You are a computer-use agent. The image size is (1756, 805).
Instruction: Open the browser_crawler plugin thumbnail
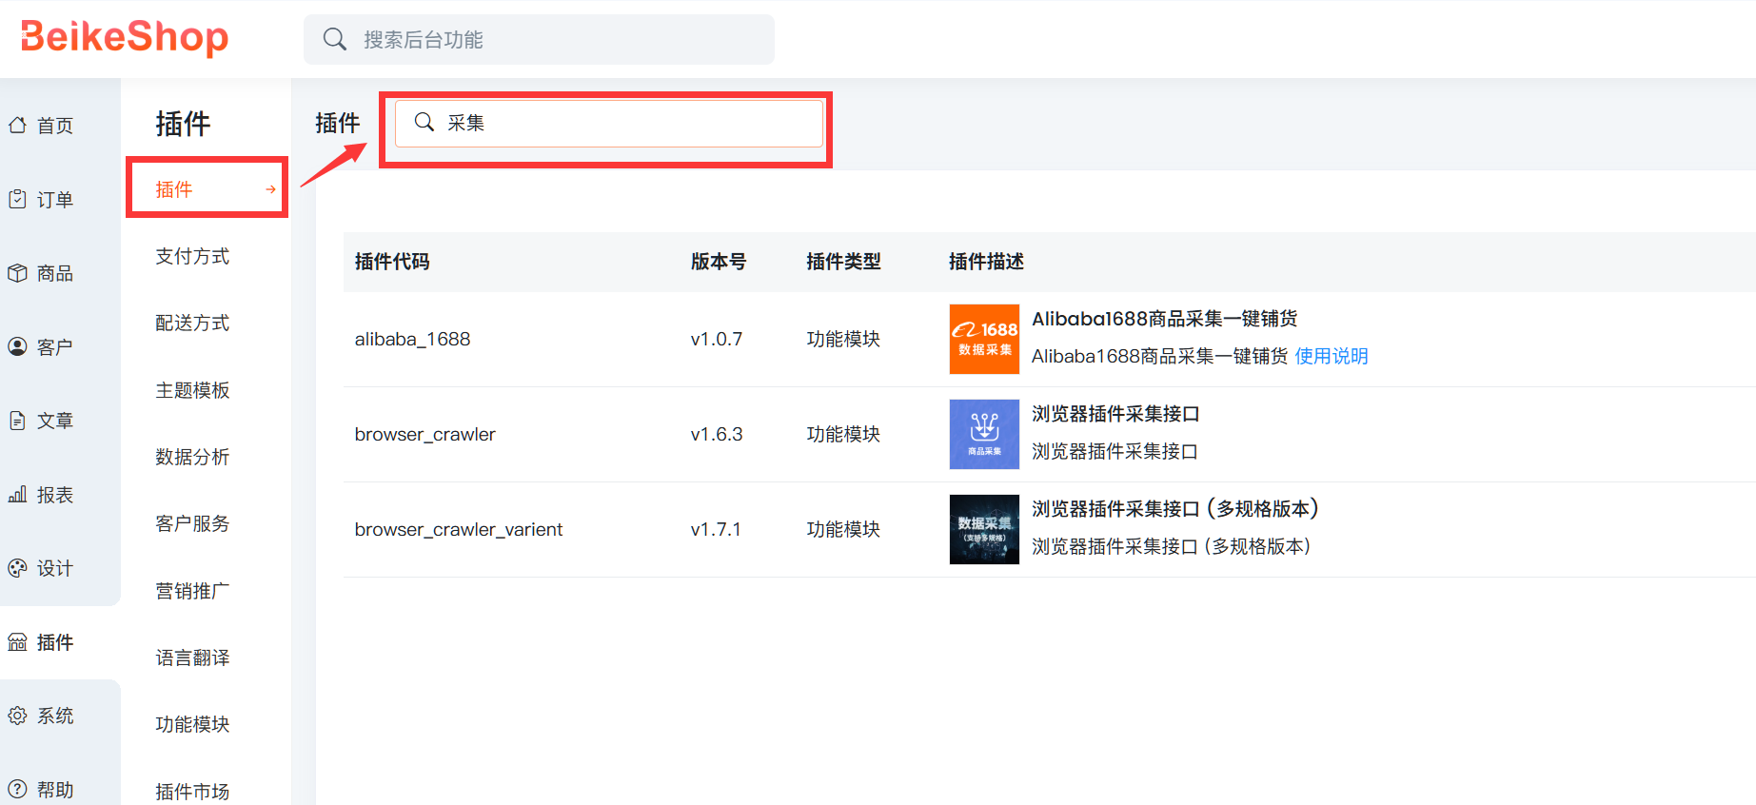(x=984, y=434)
